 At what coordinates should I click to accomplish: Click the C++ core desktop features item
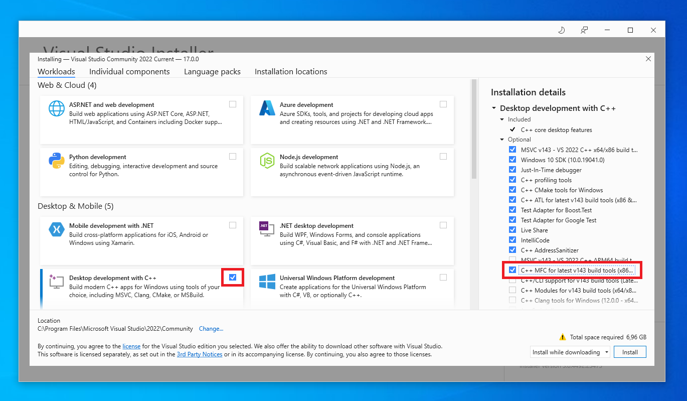point(557,129)
